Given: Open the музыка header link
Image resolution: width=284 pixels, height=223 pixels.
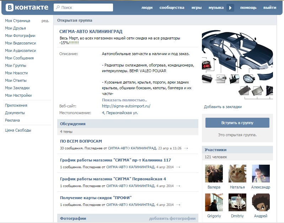Looking at the screenshot, I should [216, 7].
